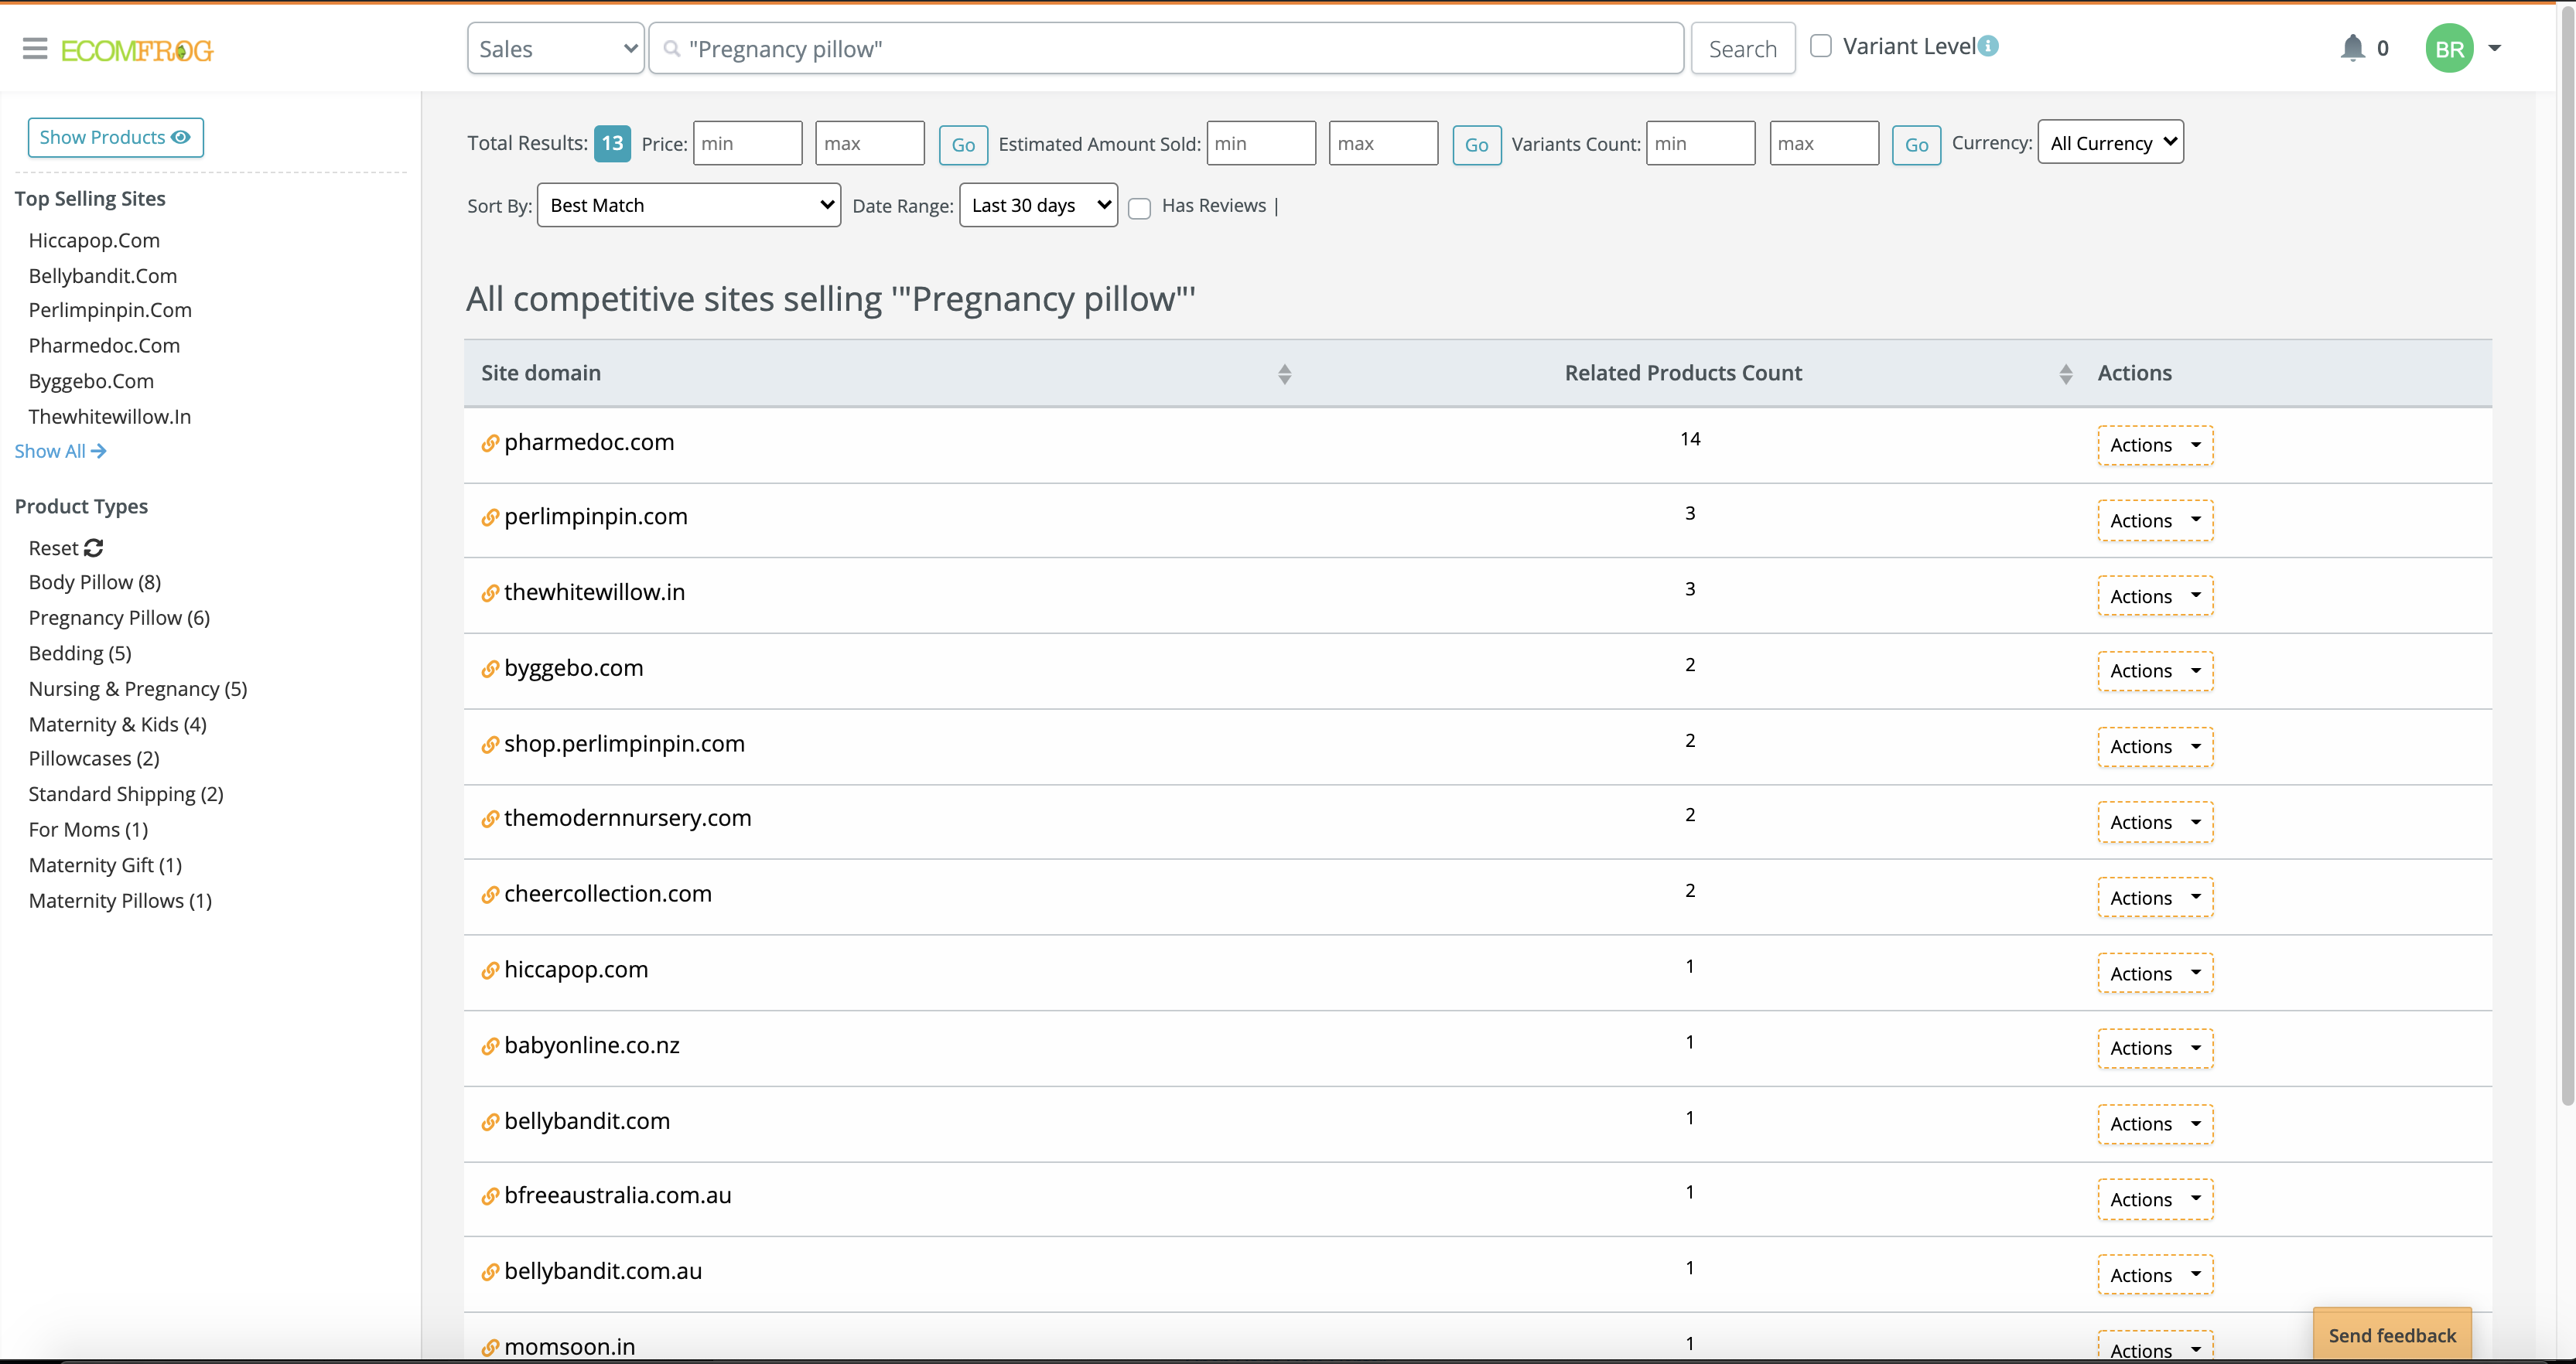The height and width of the screenshot is (1364, 2576).
Task: Check the Has Reviews filter
Action: 1139,208
